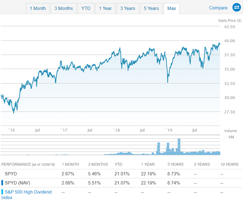
Task: Click the 35.00 price axis label
Action: pos(229,69)
